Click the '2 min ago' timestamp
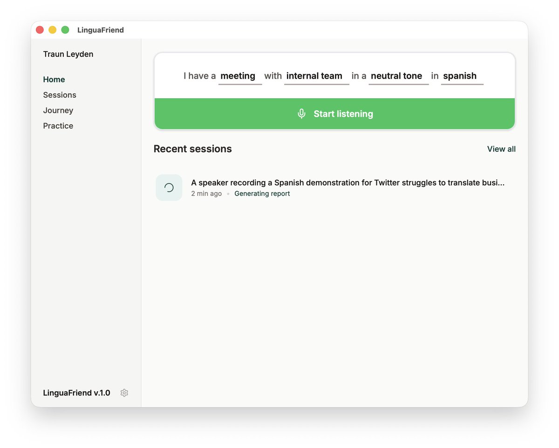Viewport: 559px width, 448px height. point(206,194)
